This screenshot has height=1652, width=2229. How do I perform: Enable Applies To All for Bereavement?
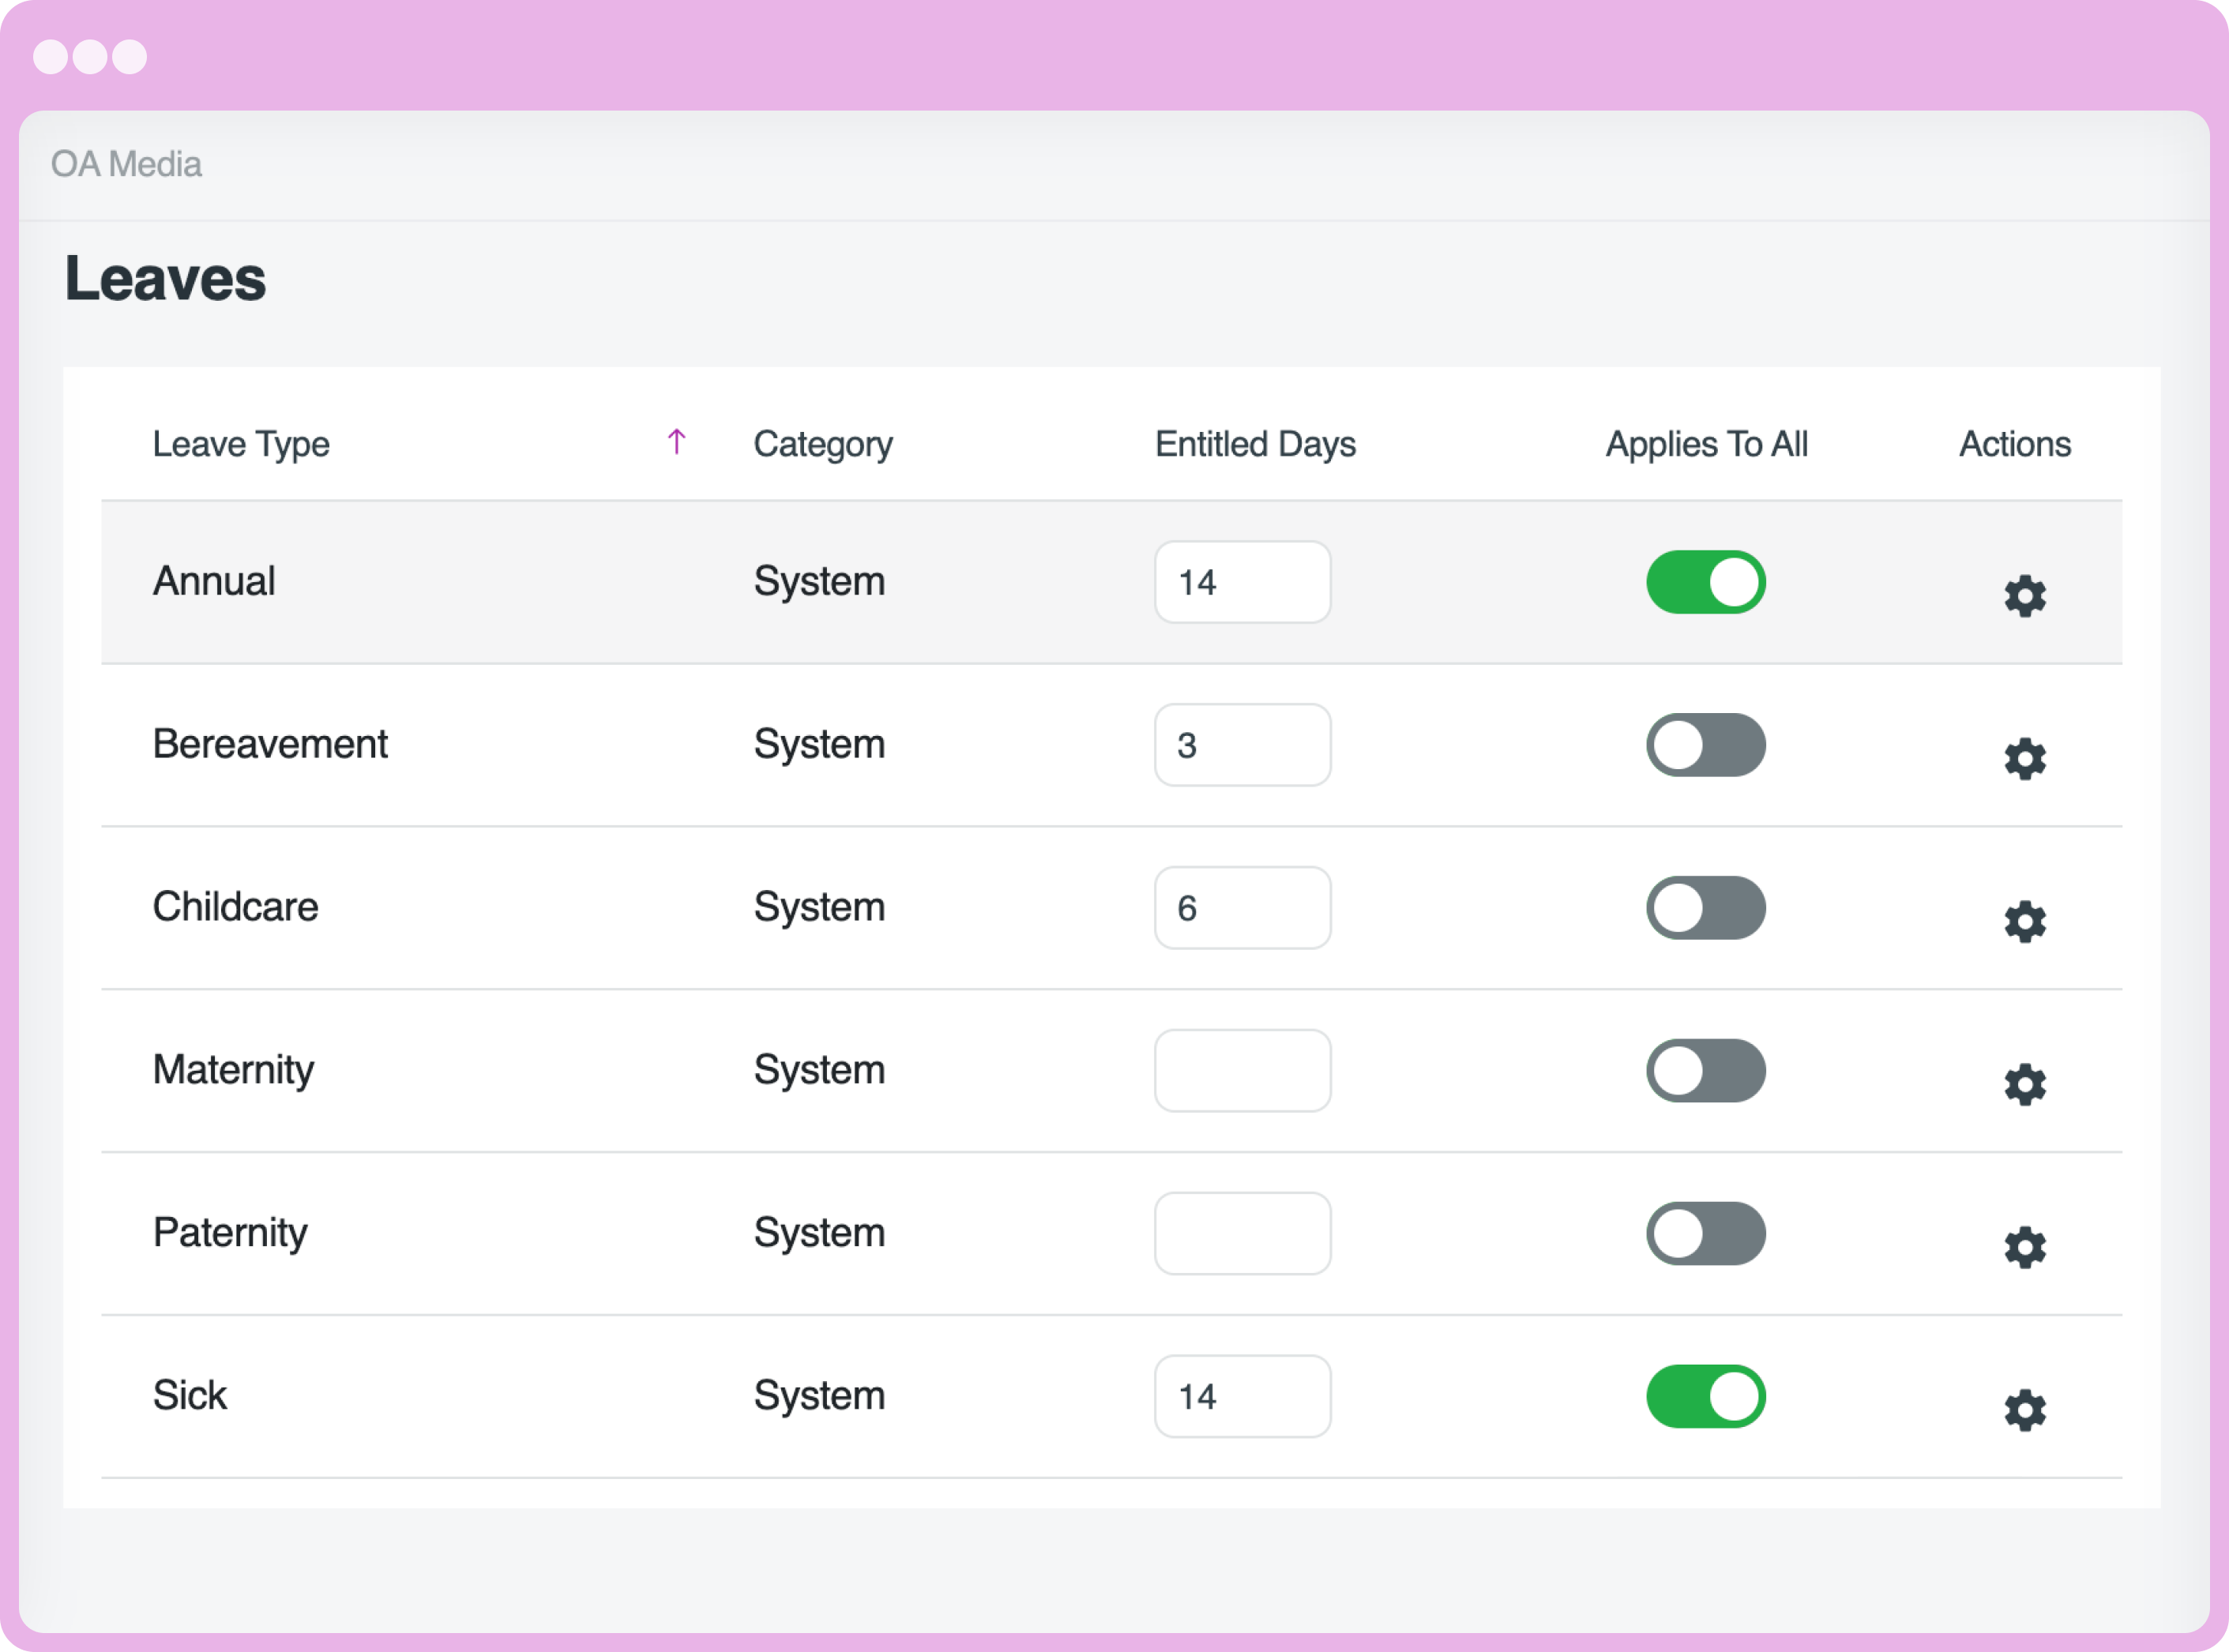point(1705,745)
